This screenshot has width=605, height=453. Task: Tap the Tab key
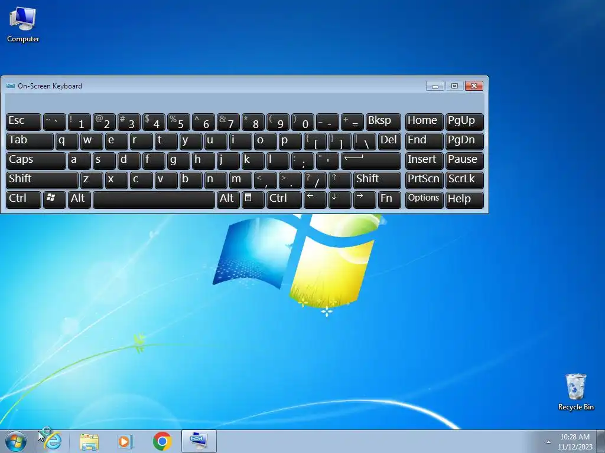[30, 142]
